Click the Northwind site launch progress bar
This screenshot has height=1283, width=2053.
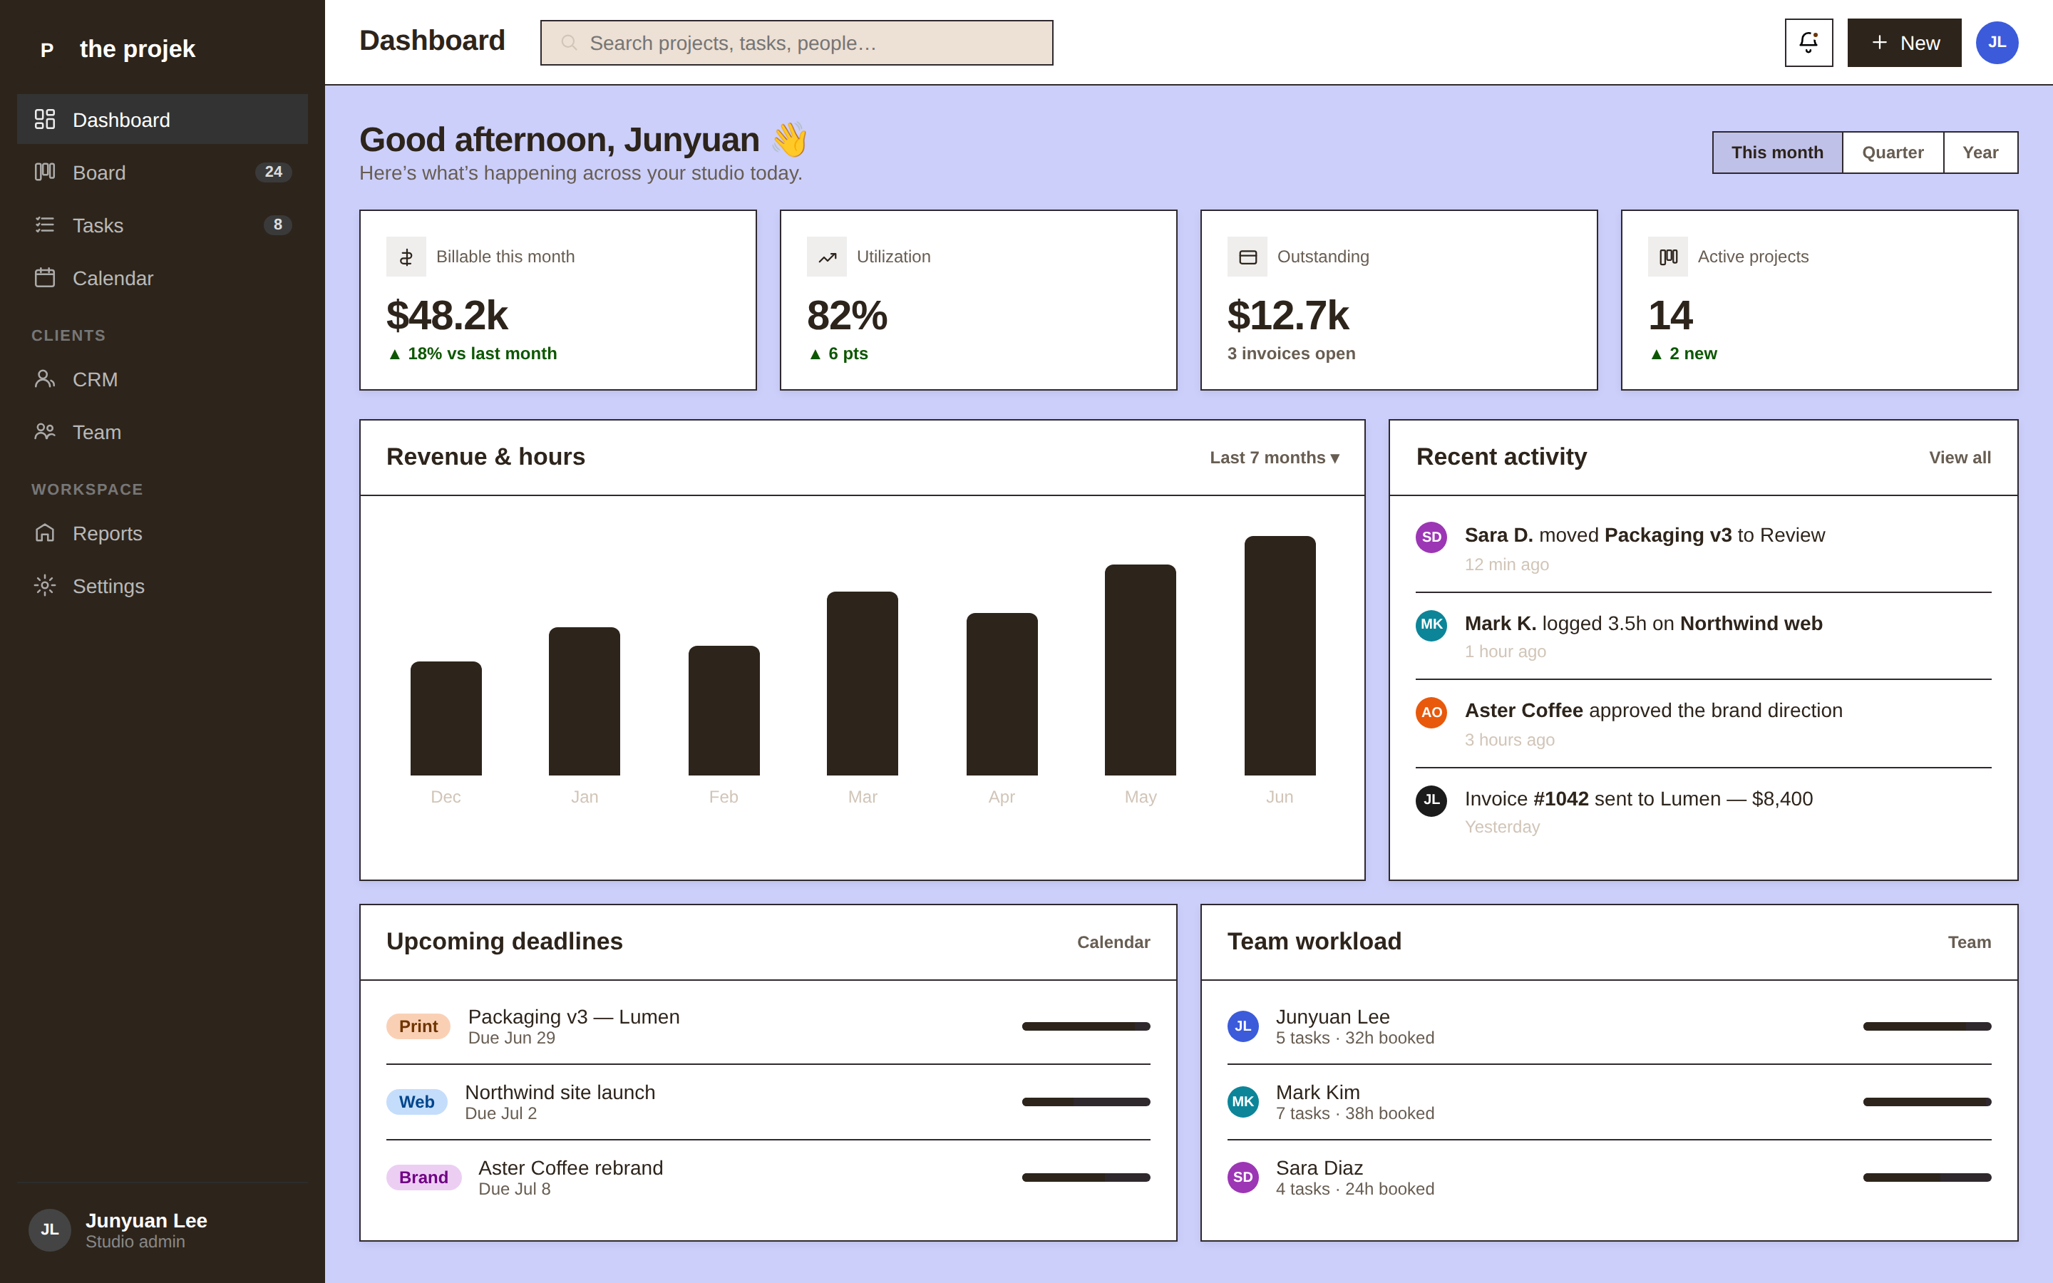pos(1086,1102)
